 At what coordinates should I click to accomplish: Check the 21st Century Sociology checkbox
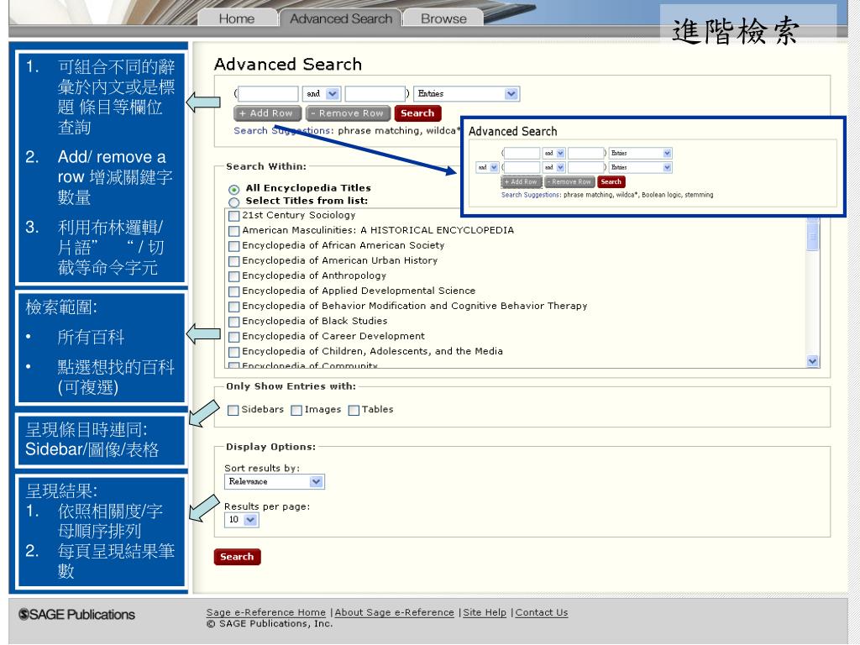click(x=234, y=216)
